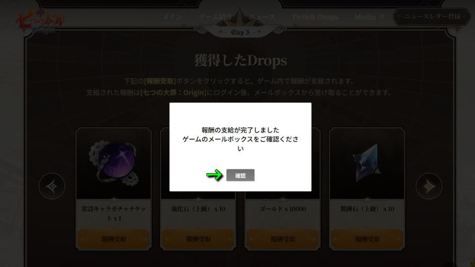
Task: Open the メイン menu item
Action: (x=172, y=17)
